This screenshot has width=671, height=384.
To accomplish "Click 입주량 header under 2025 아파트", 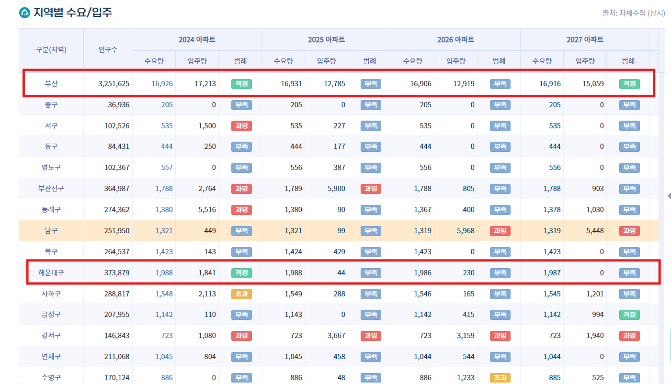I will point(326,61).
